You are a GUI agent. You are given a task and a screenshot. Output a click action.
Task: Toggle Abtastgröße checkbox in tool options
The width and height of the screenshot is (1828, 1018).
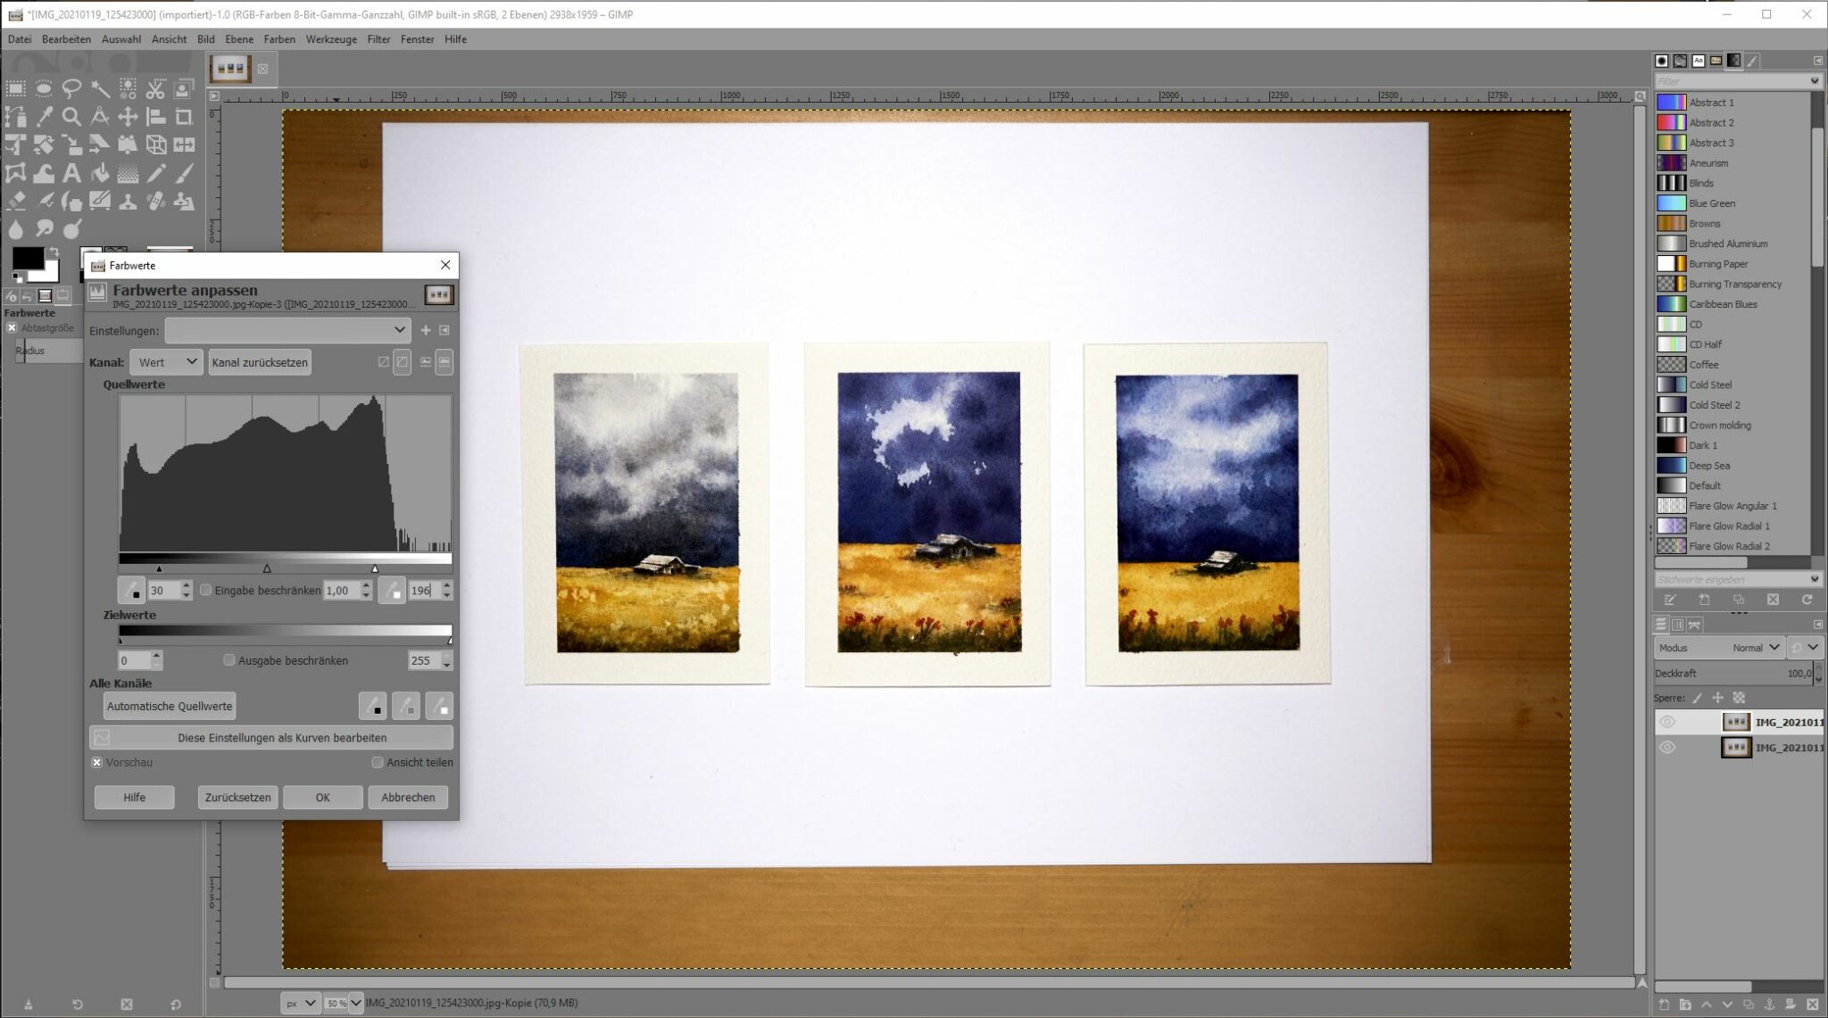coord(12,328)
